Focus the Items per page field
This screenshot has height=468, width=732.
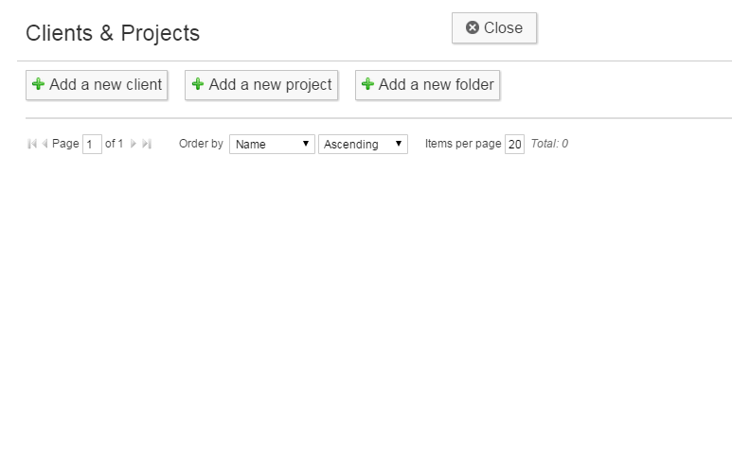[x=514, y=144]
